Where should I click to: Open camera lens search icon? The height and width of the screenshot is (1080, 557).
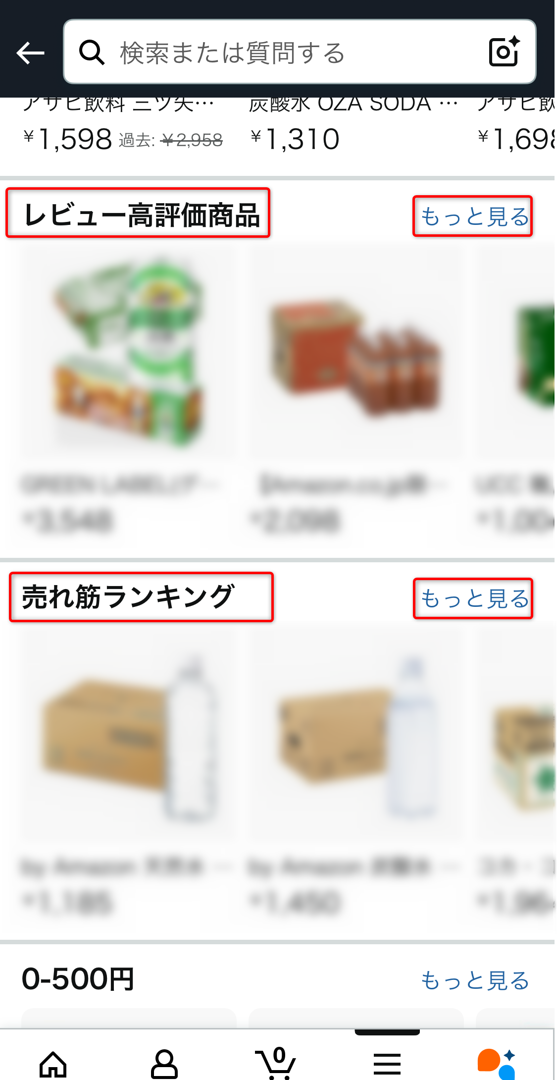tap(504, 52)
